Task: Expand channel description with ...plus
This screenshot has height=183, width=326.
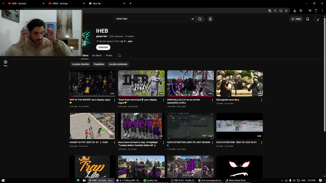Action: point(130,41)
